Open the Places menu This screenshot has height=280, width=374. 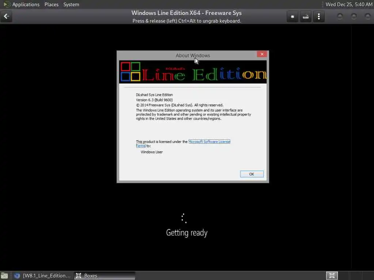51,4
